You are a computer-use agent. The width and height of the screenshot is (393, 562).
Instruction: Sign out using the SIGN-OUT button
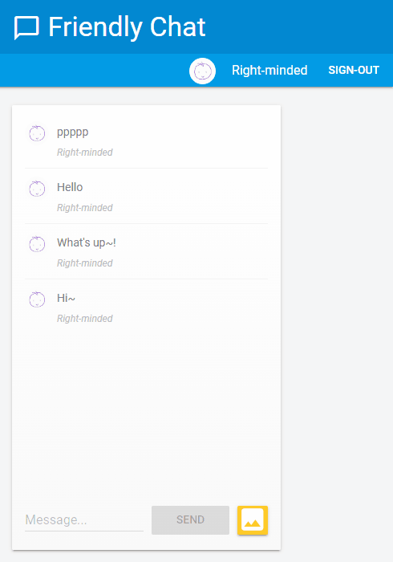[354, 71]
